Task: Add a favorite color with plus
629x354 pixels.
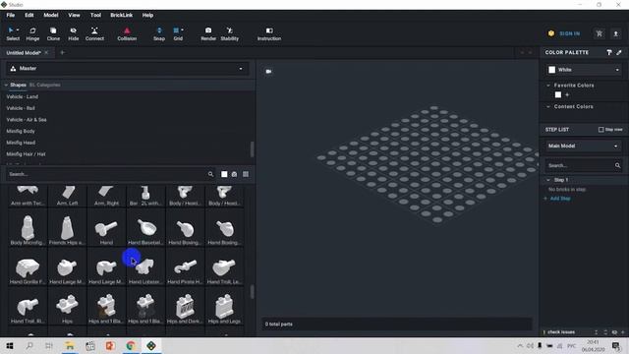Action: (567, 95)
